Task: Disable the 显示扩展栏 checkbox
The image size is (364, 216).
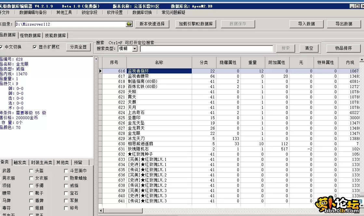Action: click(34, 47)
